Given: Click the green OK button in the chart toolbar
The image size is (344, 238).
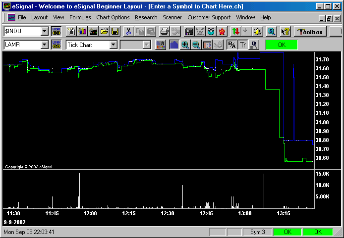Looking at the screenshot, I should pyautogui.click(x=282, y=45).
